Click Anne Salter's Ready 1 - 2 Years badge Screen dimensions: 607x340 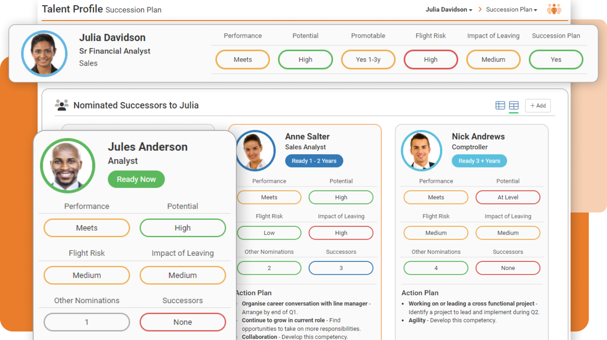314,161
